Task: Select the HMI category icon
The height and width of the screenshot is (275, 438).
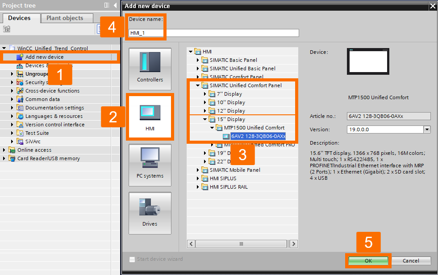Action: pos(150,117)
